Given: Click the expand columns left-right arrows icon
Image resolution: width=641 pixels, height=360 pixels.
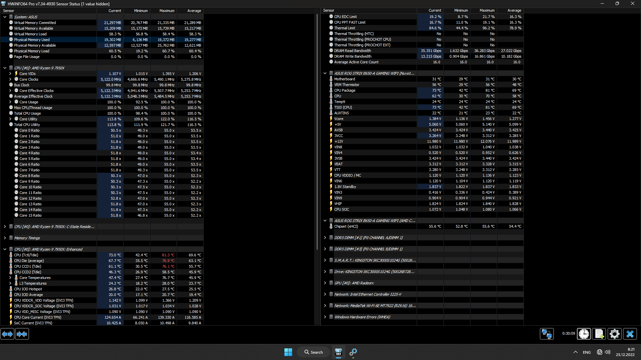Looking at the screenshot, I should click(7, 334).
